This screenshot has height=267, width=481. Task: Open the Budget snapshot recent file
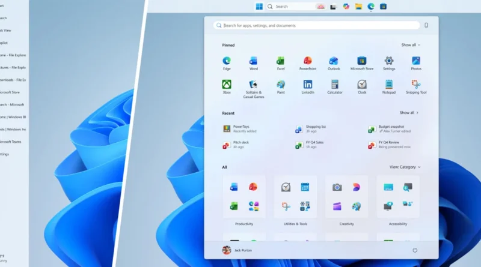pyautogui.click(x=390, y=128)
